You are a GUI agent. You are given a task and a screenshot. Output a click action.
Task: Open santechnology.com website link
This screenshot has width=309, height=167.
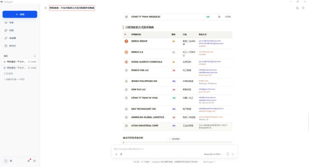coord(207,111)
